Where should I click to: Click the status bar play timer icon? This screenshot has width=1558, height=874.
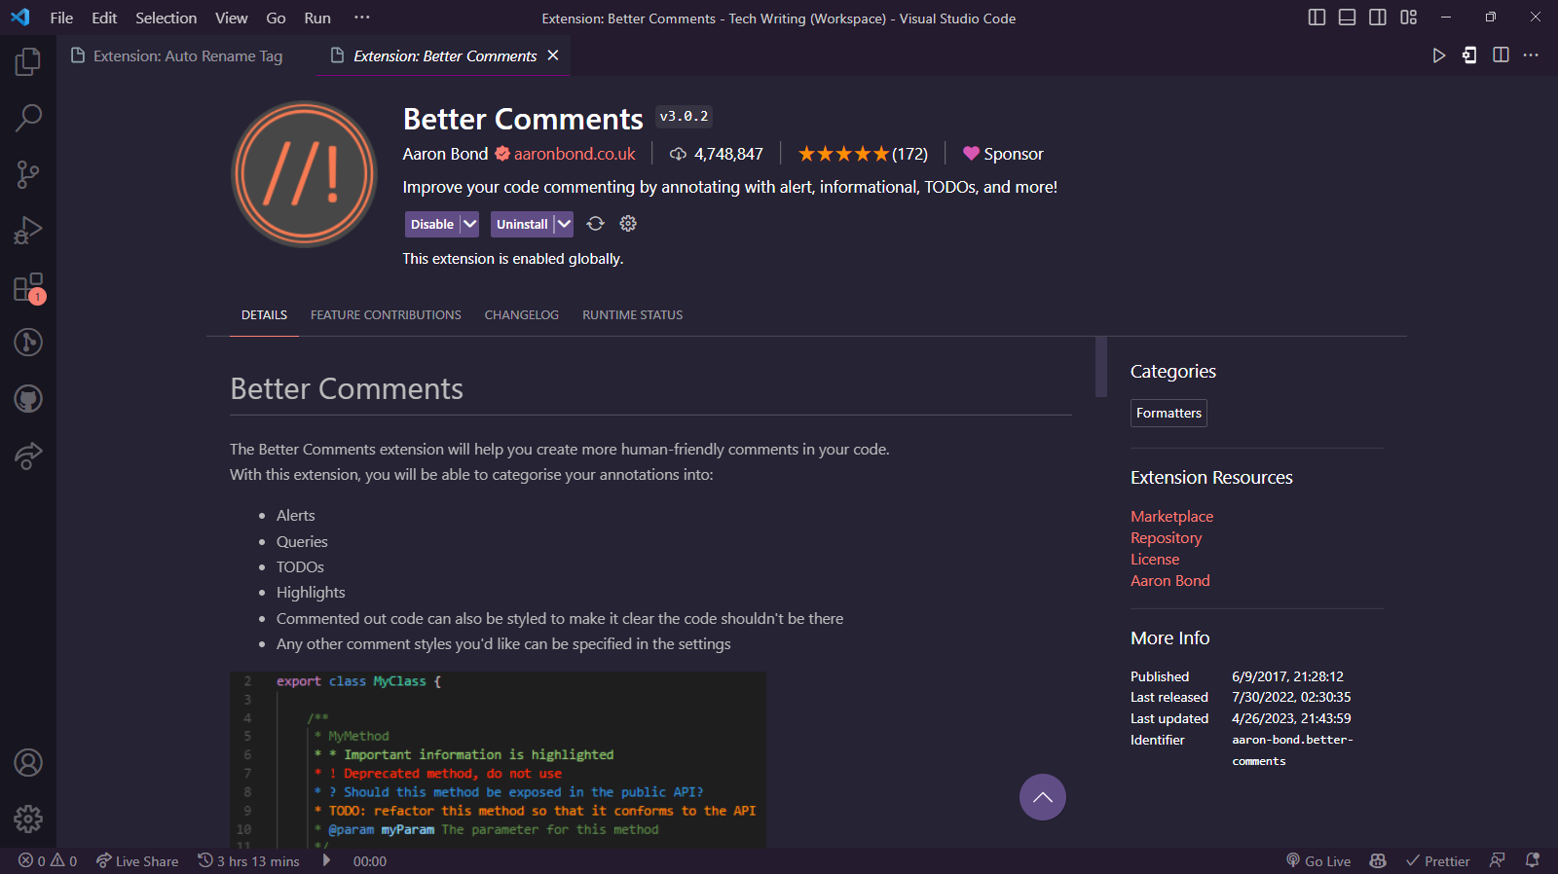[x=327, y=860]
